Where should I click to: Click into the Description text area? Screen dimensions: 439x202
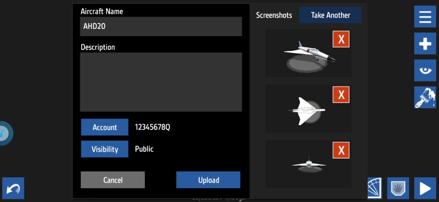pyautogui.click(x=161, y=82)
